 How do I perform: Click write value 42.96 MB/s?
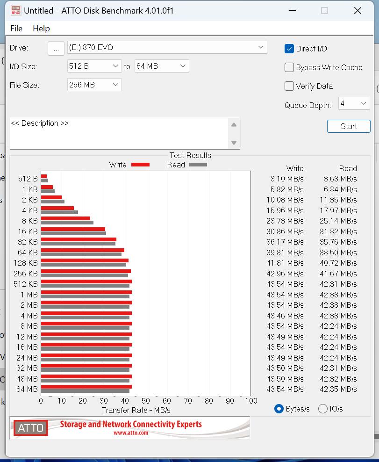[285, 274]
